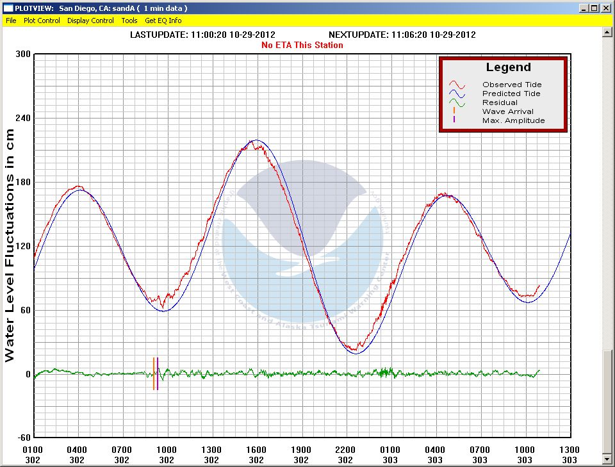Select Get EQ Info in menu bar
Screen dimensions: 615x467
(163, 20)
